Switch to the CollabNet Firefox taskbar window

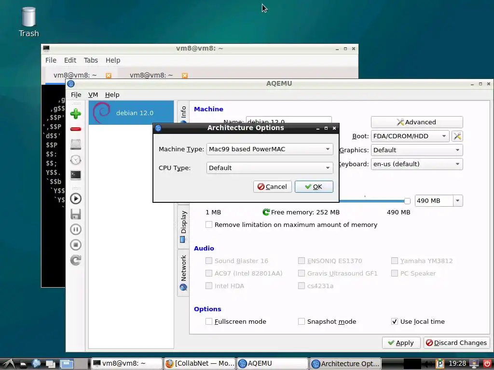coord(200,363)
